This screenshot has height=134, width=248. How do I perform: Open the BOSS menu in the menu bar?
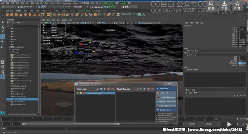pos(104,3)
